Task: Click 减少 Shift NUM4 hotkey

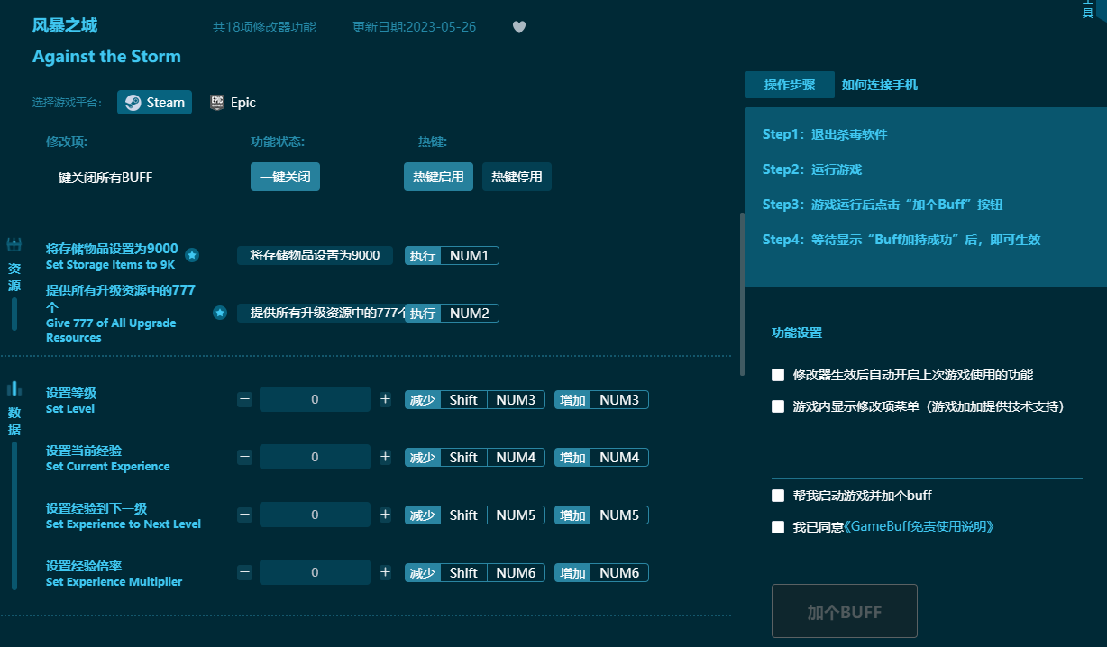Action: pos(475,457)
